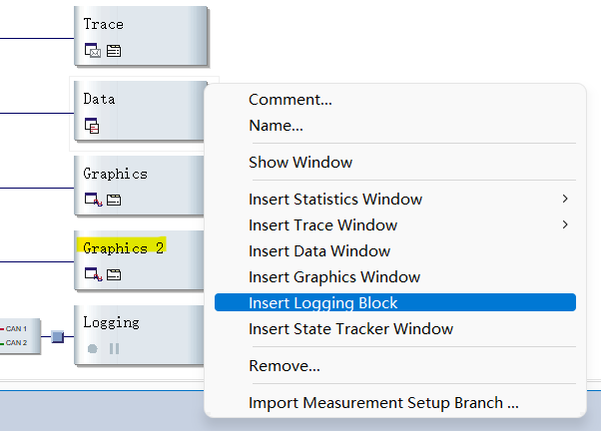
Task: Click the Trace block's list icon
Action: [x=113, y=51]
